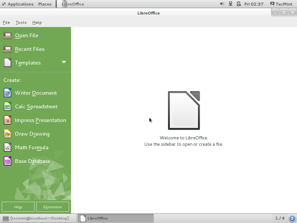Click the Applications menu foot icon
This screenshot has width=297, height=223.
click(x=4, y=4)
